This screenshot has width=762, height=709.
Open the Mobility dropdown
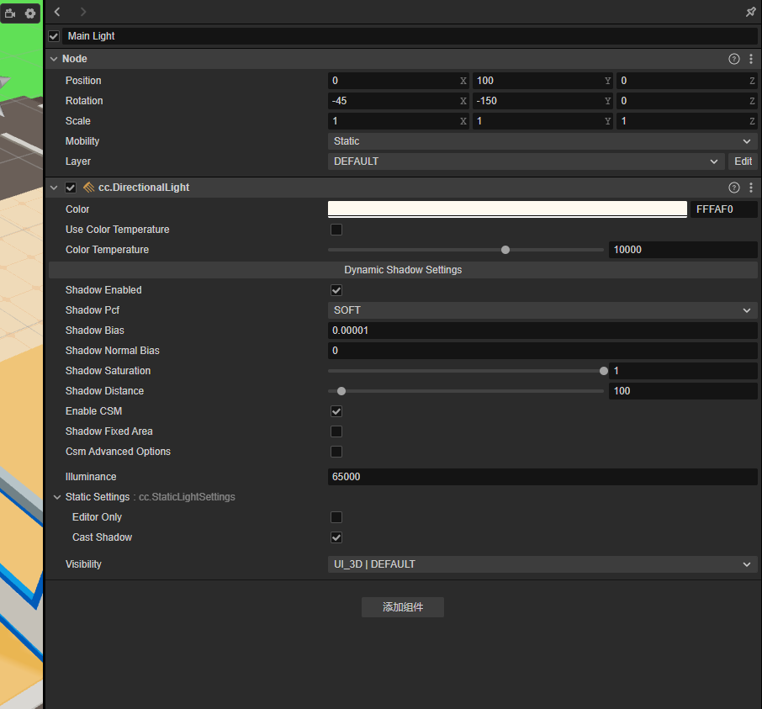tap(542, 141)
